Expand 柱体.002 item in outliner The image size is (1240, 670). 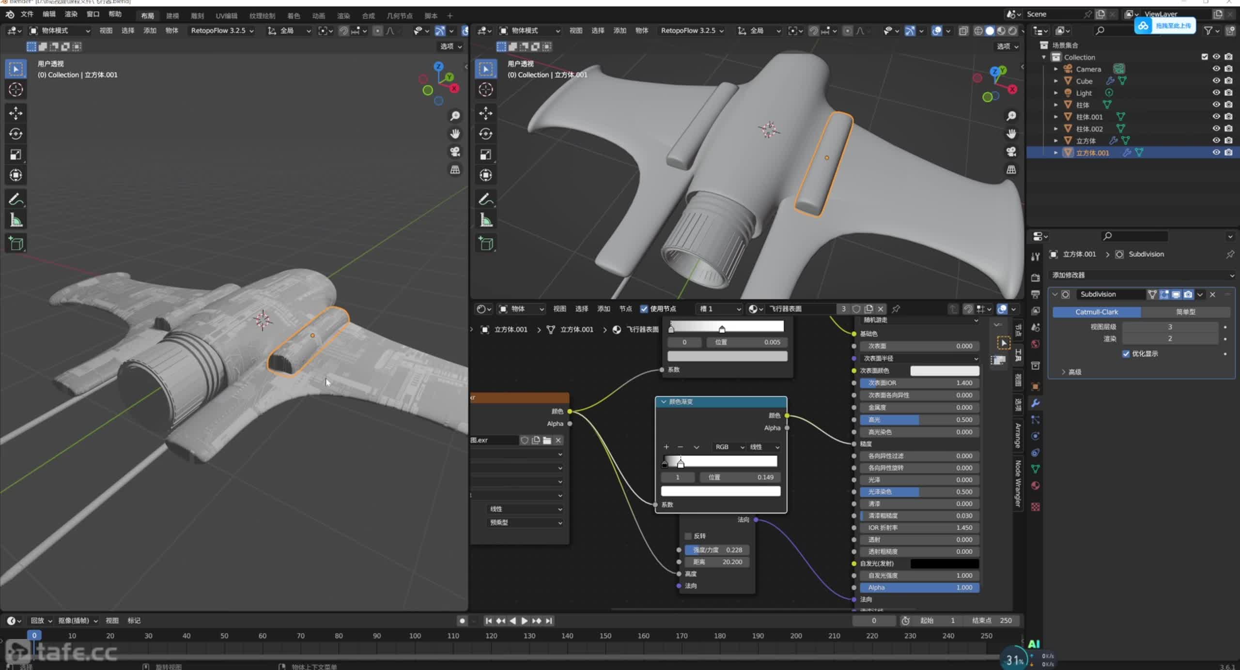(1056, 129)
